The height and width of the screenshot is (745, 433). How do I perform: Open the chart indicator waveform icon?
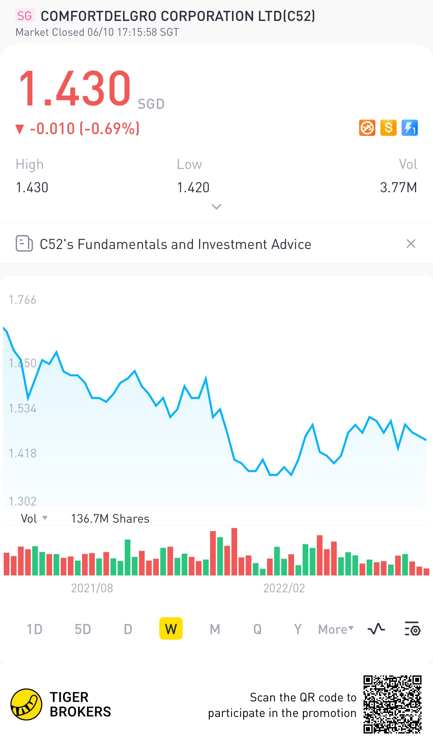point(376,629)
